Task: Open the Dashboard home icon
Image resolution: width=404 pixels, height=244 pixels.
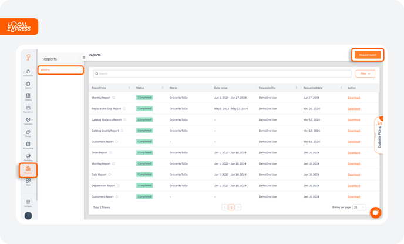Action: tap(28, 72)
